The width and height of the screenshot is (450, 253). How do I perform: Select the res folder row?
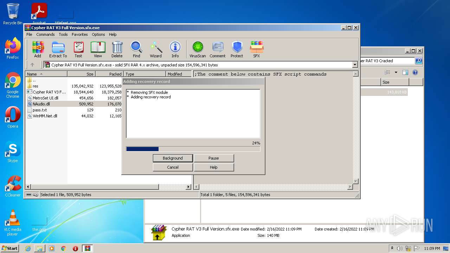[x=74, y=86]
